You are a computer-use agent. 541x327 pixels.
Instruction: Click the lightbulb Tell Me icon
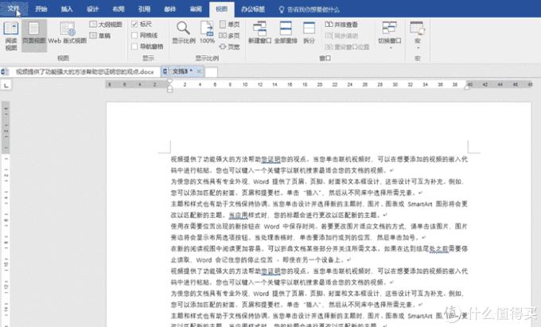(282, 10)
